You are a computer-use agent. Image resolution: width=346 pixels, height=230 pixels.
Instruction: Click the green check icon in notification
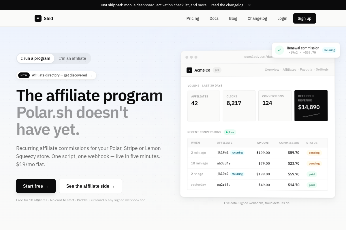279,50
